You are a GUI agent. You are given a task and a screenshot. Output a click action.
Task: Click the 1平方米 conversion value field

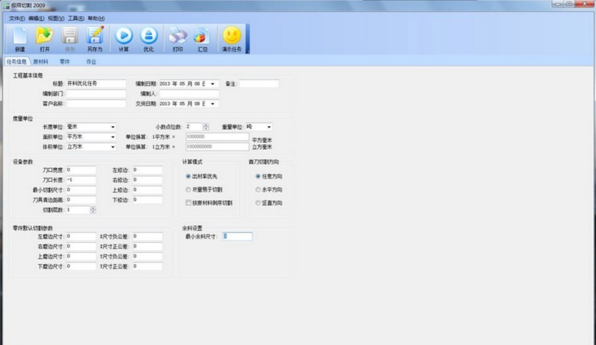(x=217, y=137)
